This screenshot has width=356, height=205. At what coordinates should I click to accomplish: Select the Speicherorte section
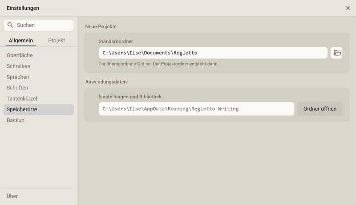click(x=39, y=109)
